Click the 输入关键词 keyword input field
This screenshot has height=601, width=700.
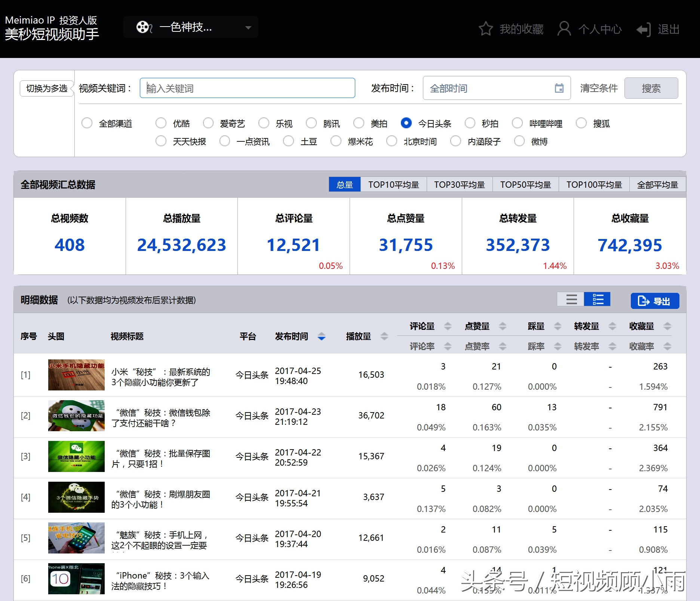pos(247,88)
